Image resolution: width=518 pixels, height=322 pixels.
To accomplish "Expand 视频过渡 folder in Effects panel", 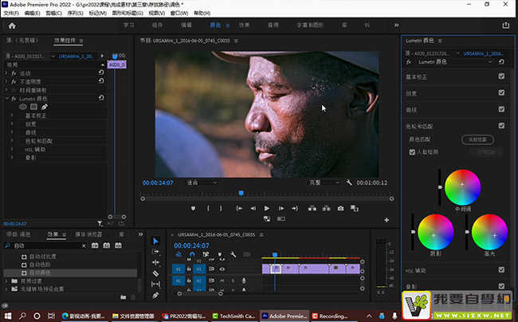I will click(x=6, y=281).
